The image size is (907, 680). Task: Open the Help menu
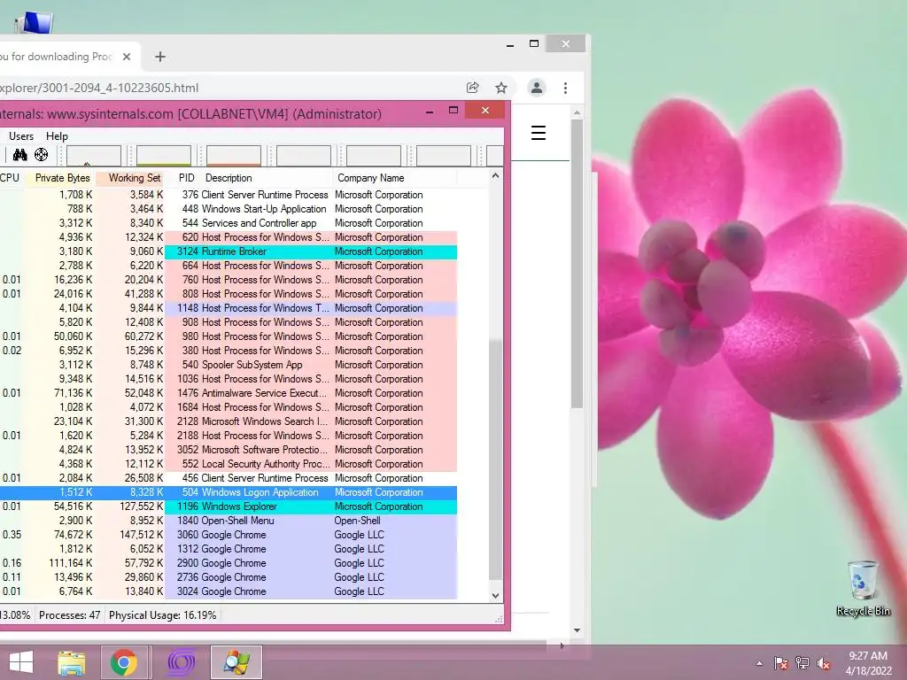pyautogui.click(x=58, y=135)
